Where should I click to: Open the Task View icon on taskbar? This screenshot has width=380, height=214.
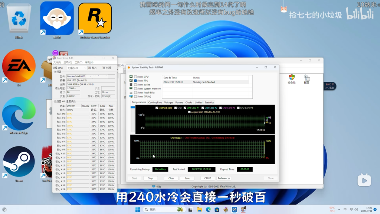pyautogui.click(x=190, y=210)
